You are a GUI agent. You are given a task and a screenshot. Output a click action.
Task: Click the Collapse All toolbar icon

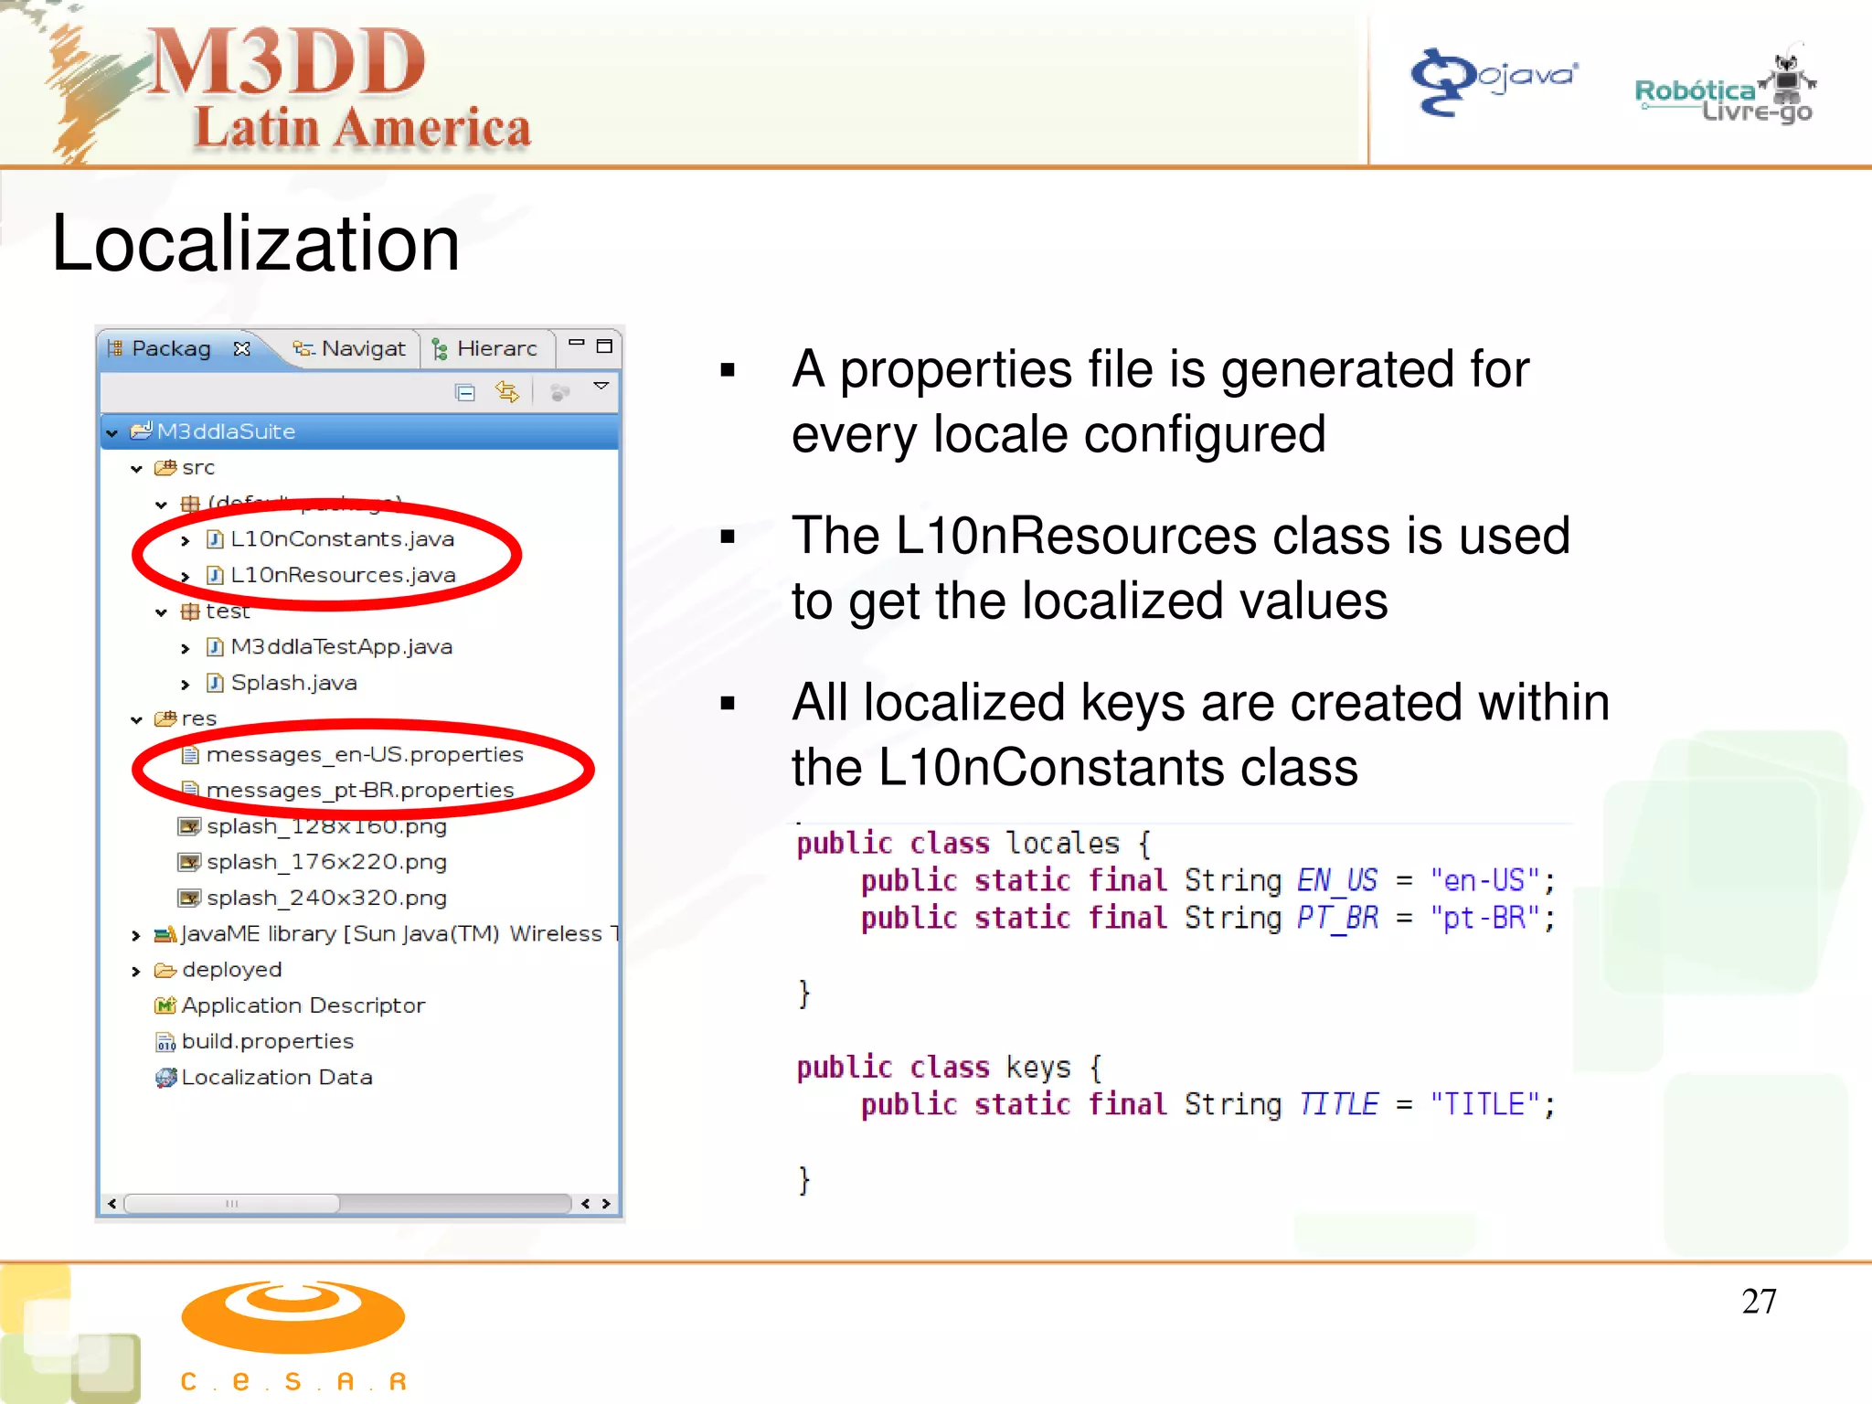pos(465,393)
